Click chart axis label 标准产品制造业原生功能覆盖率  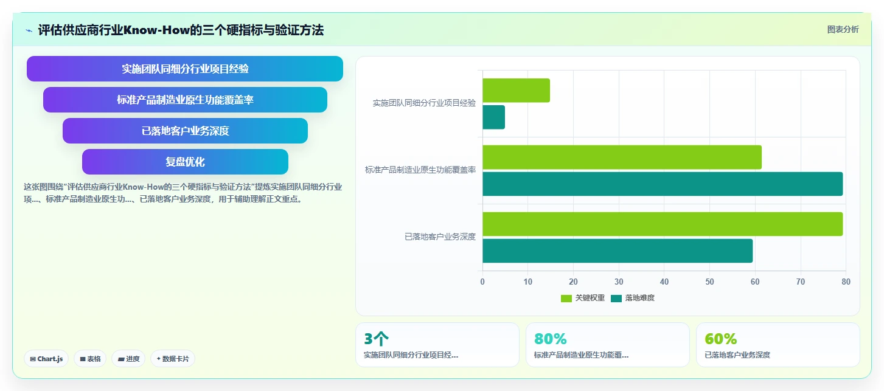pyautogui.click(x=420, y=170)
